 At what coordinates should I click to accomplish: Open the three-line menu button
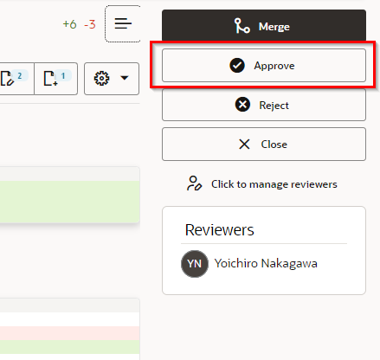[123, 23]
